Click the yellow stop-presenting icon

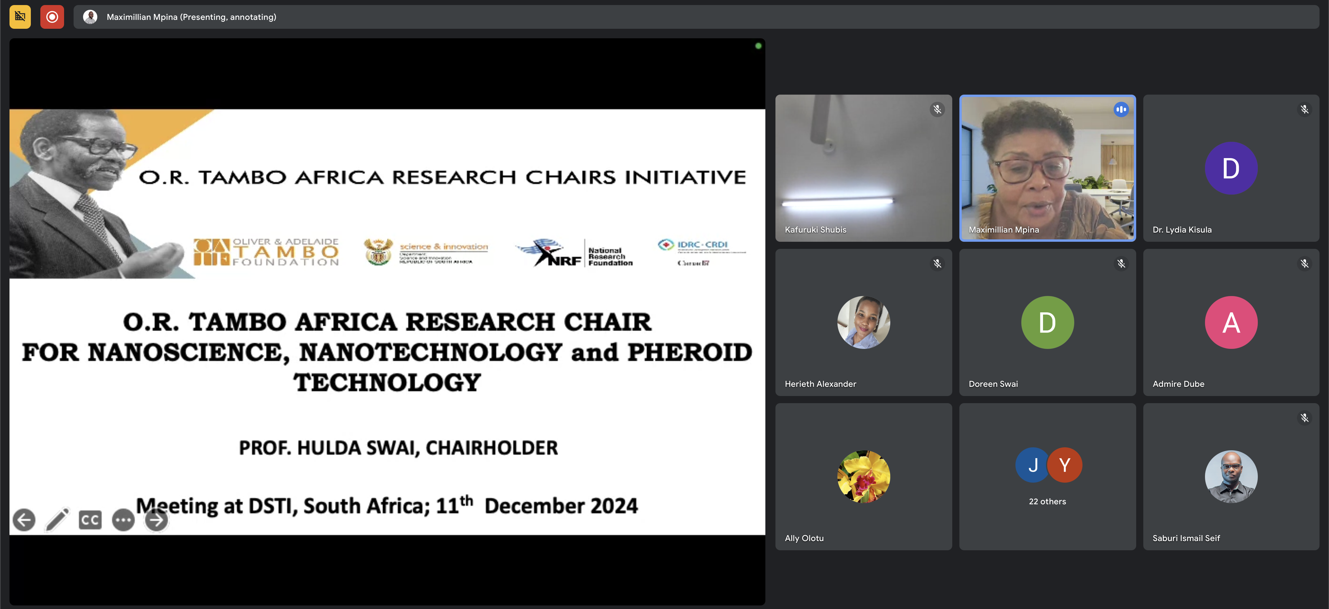[x=20, y=17]
